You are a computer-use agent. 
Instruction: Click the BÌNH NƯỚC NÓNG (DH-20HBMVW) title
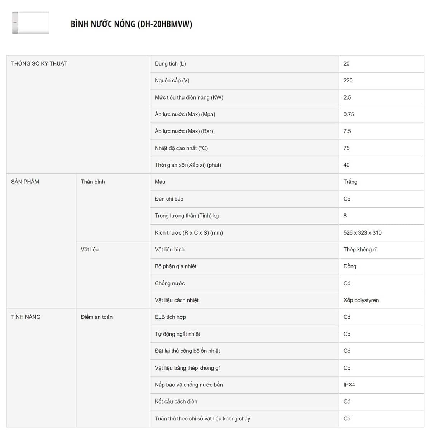pos(131,24)
